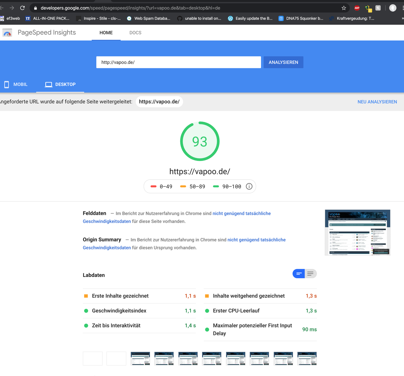
Task: Click the URL input field containing http://vapoo.de/
Action: (x=178, y=62)
